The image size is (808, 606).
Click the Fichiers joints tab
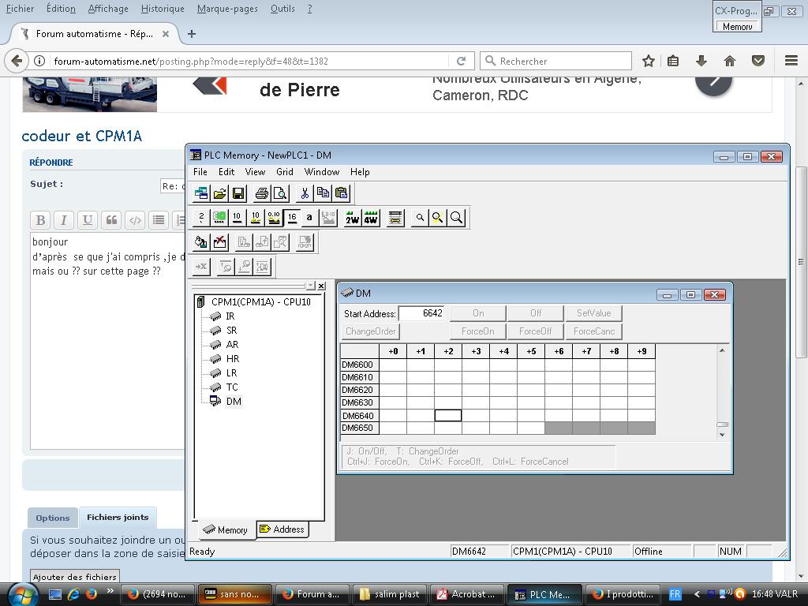pyautogui.click(x=118, y=518)
